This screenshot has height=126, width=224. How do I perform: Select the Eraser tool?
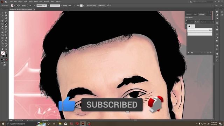tap(6, 27)
